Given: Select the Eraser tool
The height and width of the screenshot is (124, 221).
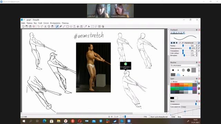Looking at the screenshot, I should (61, 27).
